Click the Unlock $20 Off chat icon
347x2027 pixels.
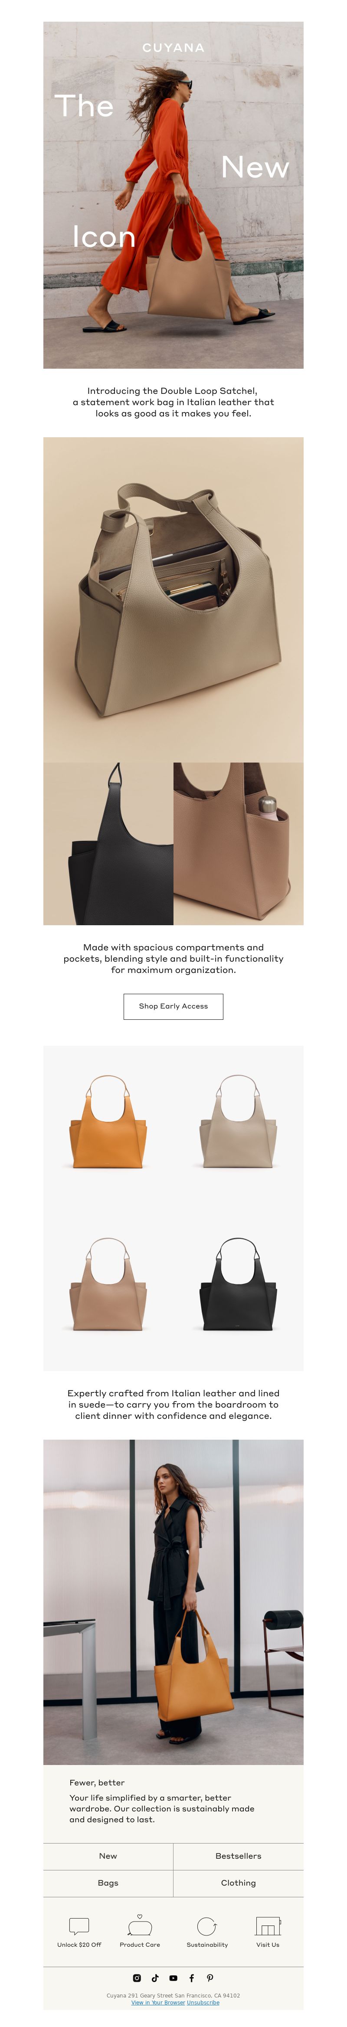(x=79, y=1925)
